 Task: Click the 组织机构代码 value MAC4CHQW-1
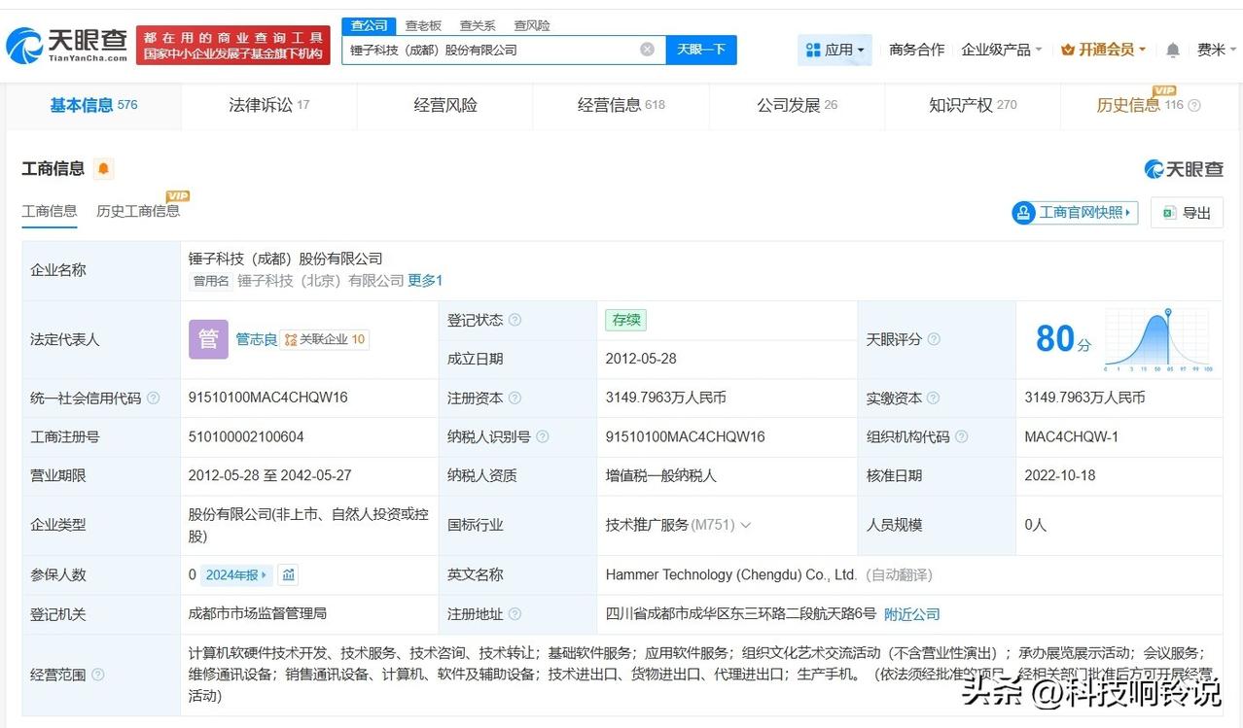click(x=1071, y=437)
